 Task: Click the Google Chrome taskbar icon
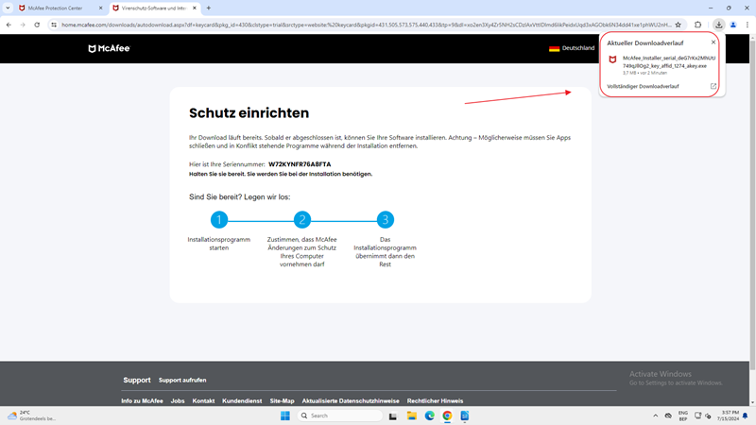(447, 416)
